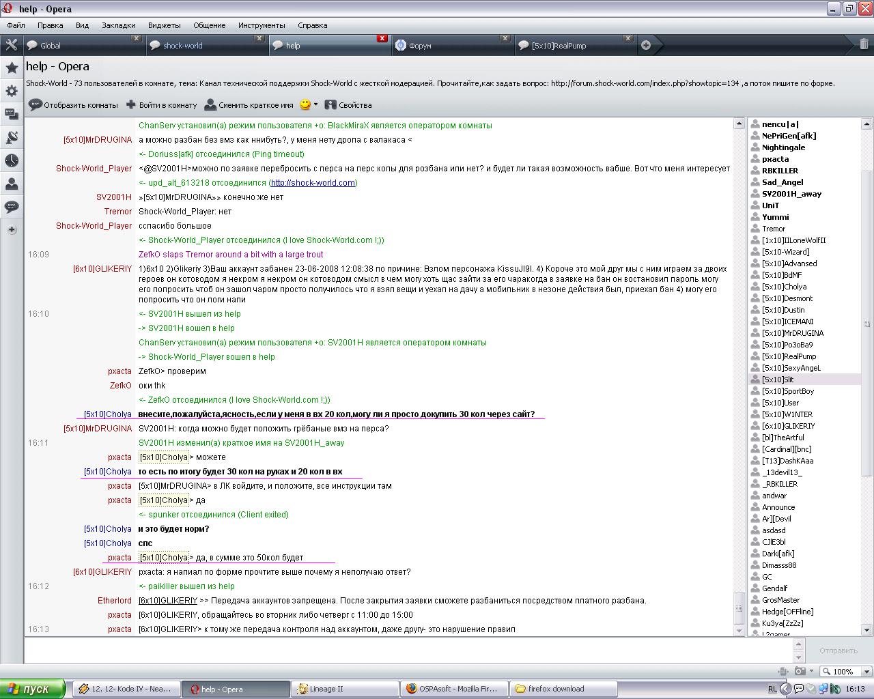
Task: Switch to Lineage II taskbar window
Action: pyautogui.click(x=346, y=689)
